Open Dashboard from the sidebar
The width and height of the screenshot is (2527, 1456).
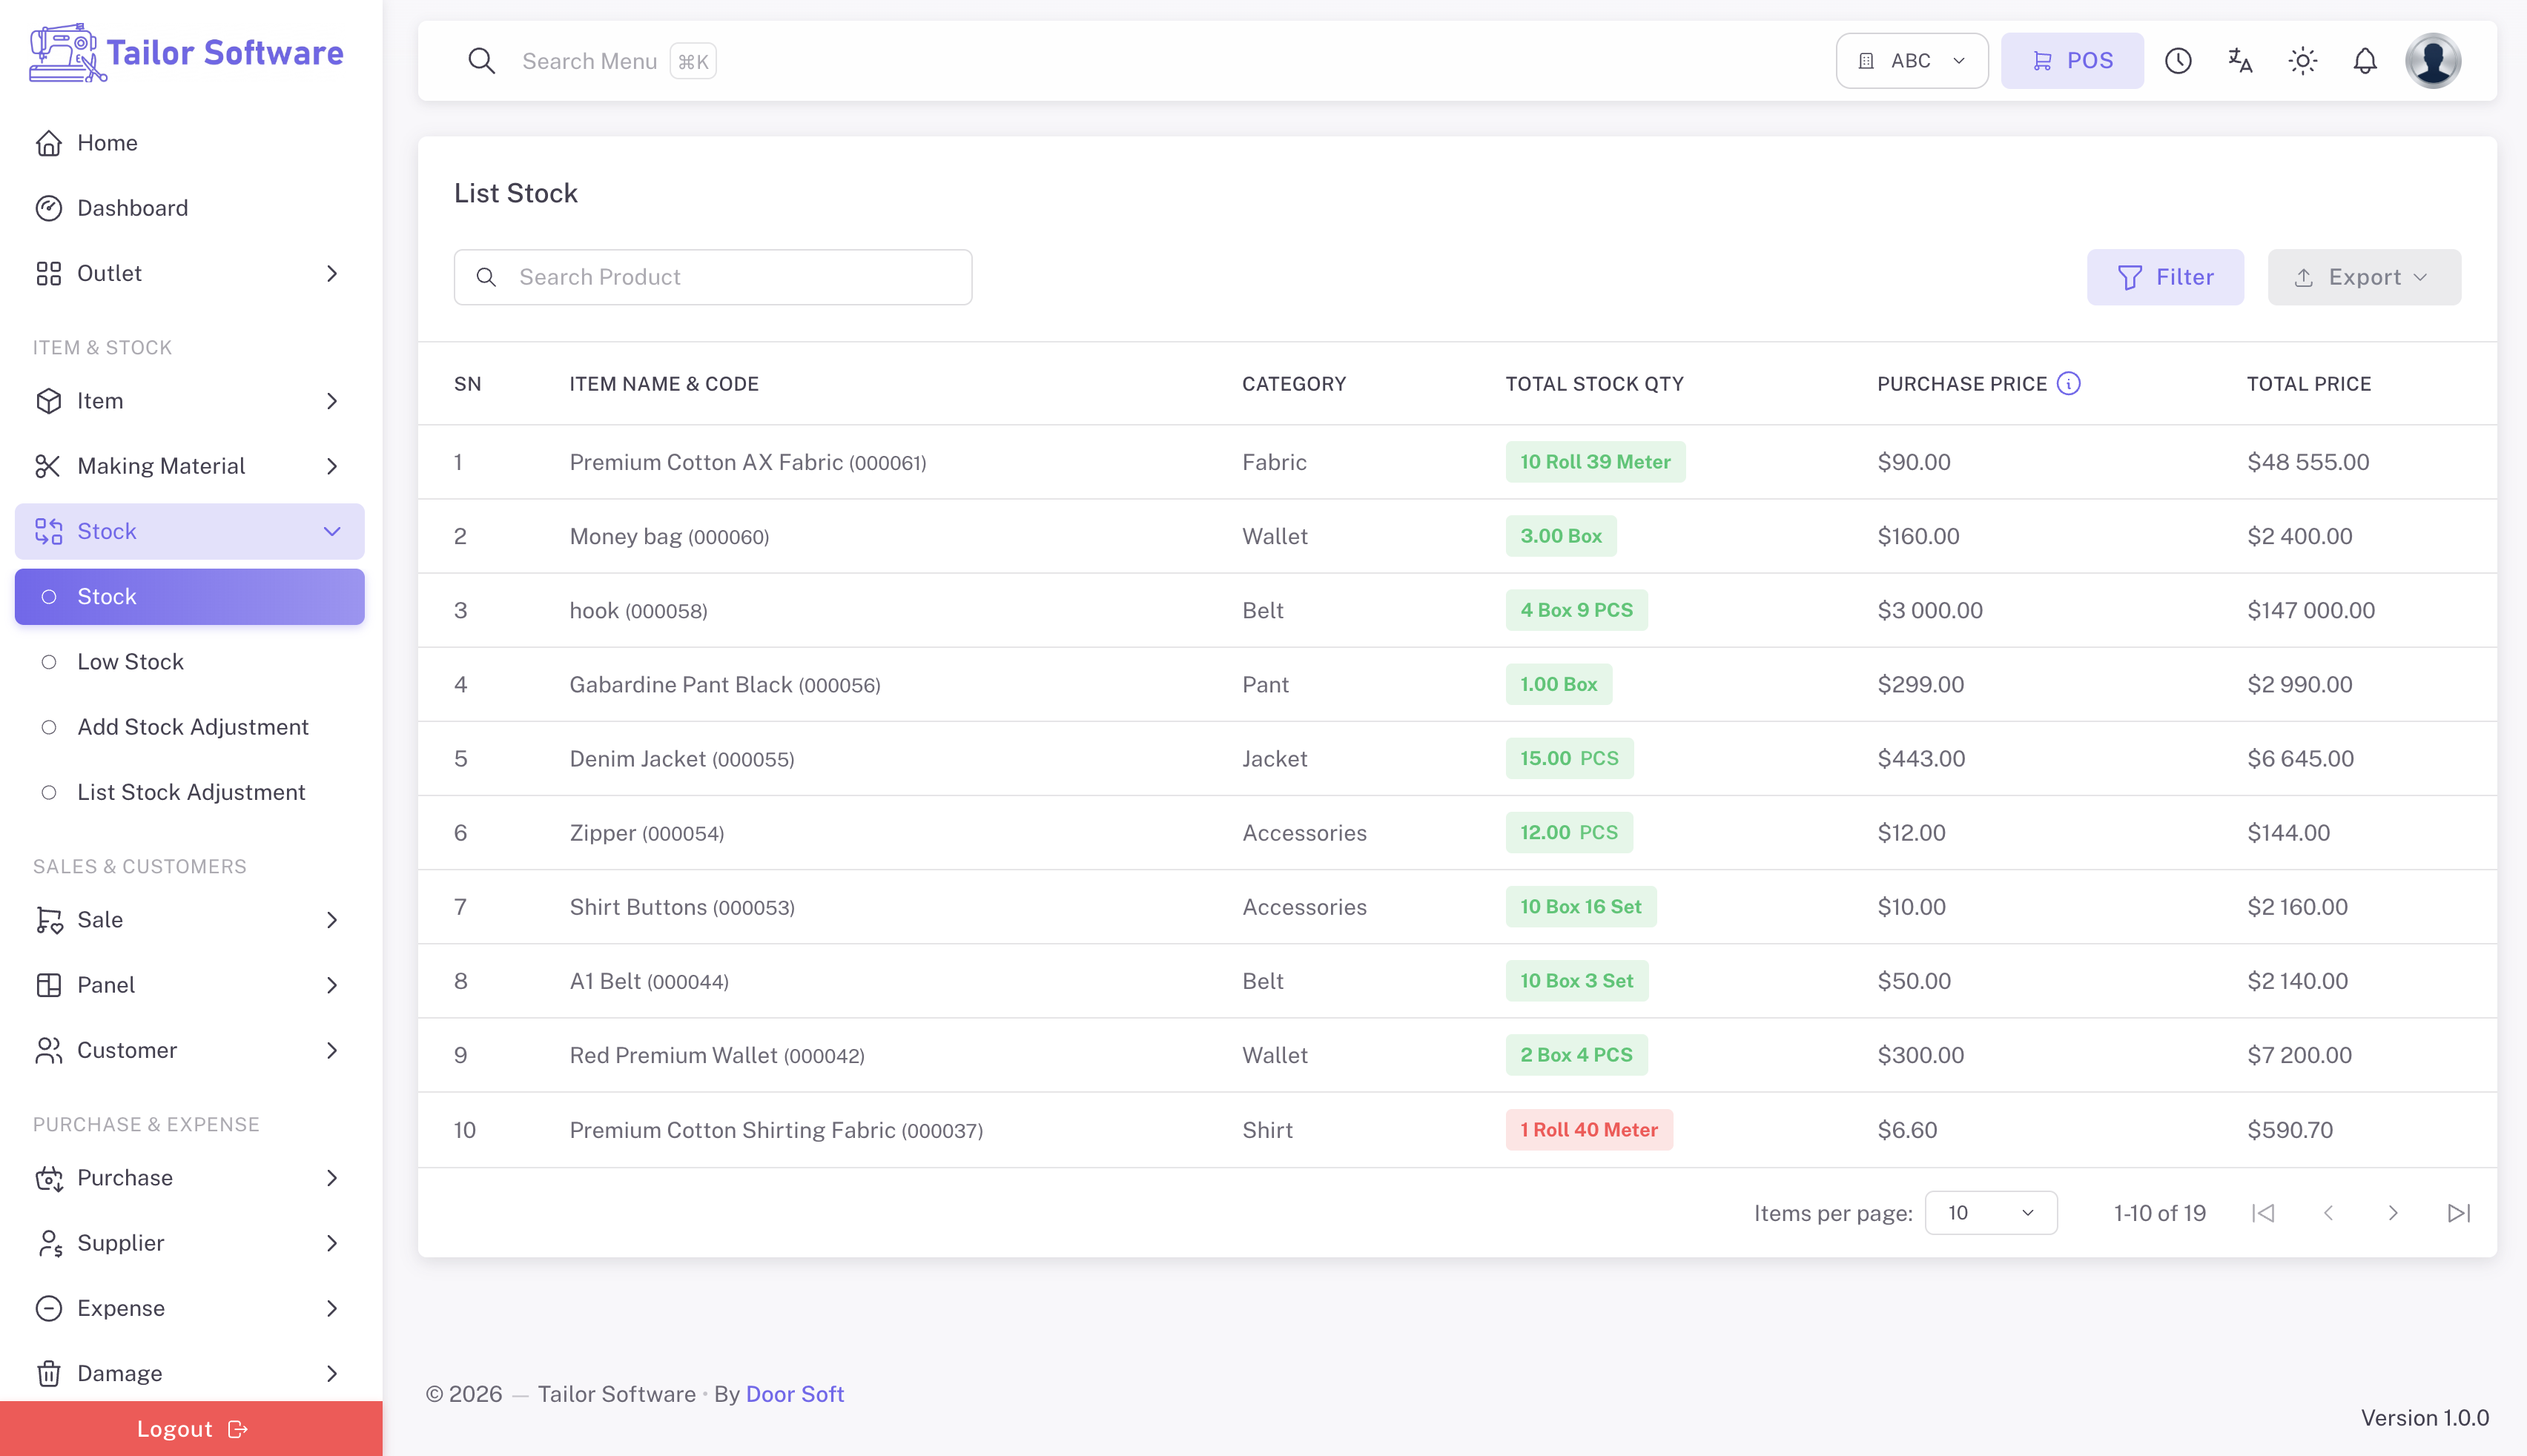[x=189, y=208]
